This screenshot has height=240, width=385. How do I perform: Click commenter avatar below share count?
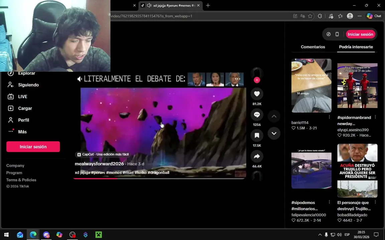(257, 176)
